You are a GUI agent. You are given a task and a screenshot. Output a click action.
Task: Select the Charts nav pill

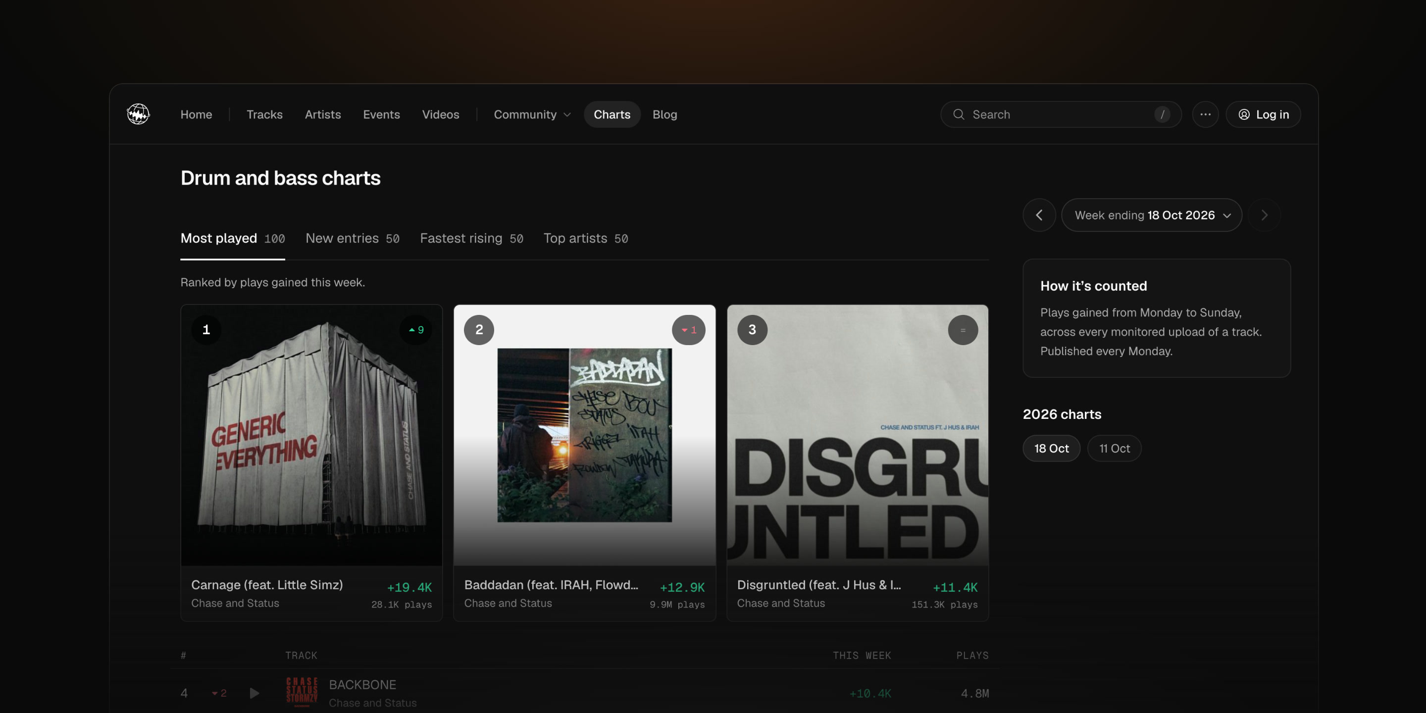(x=611, y=114)
